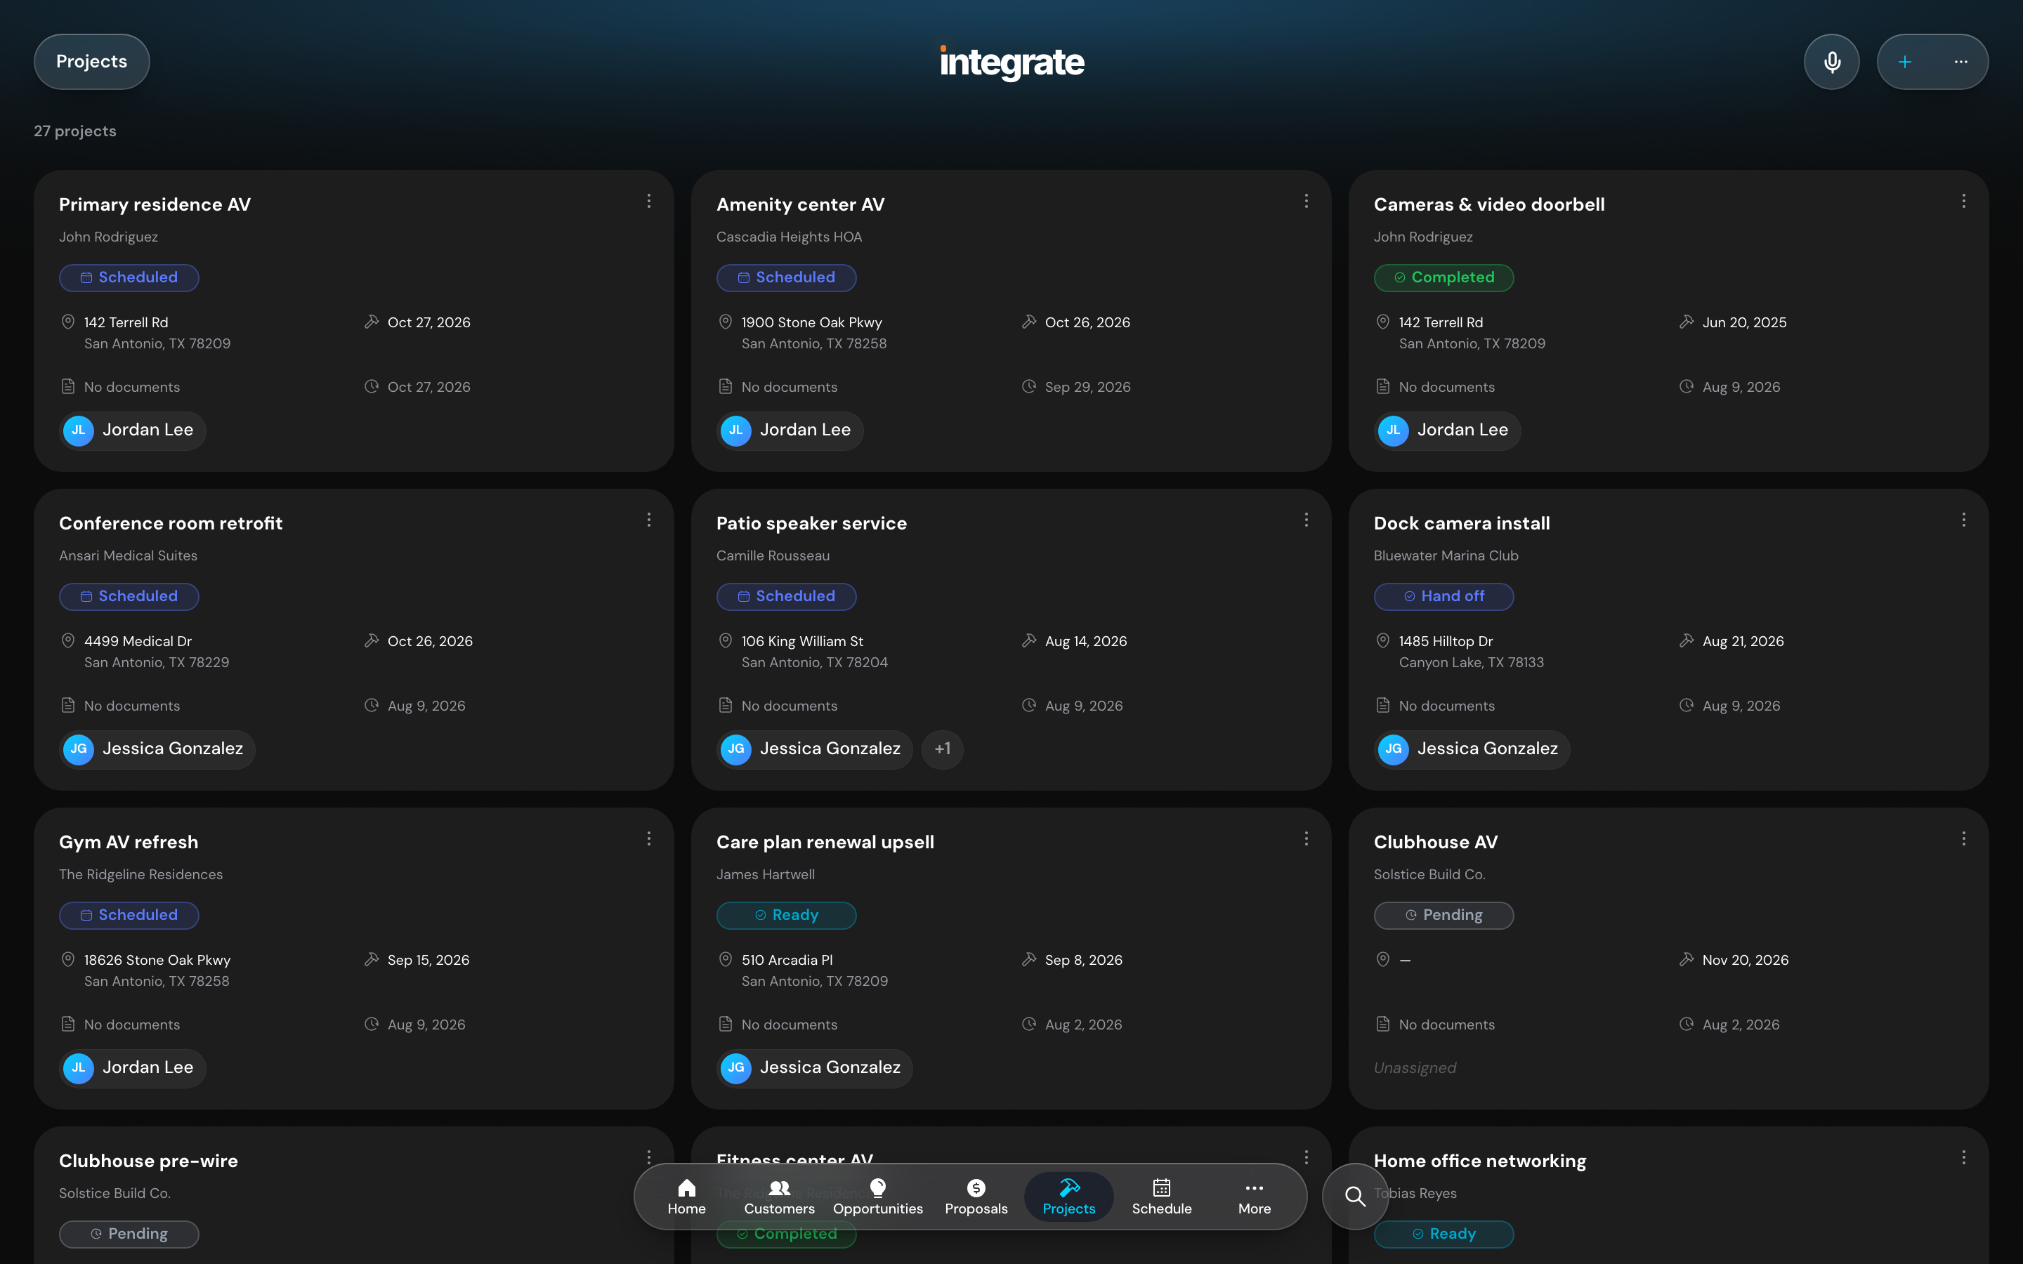The image size is (2023, 1264).
Task: Click the +1 assignee chip on Patio speaker service
Action: point(942,749)
